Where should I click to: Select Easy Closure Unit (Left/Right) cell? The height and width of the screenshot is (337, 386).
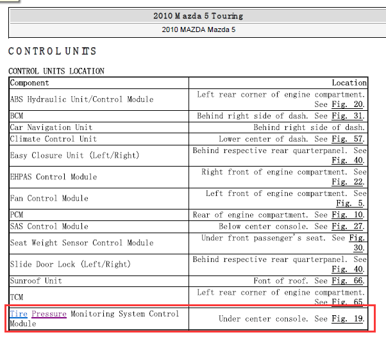[99, 156]
